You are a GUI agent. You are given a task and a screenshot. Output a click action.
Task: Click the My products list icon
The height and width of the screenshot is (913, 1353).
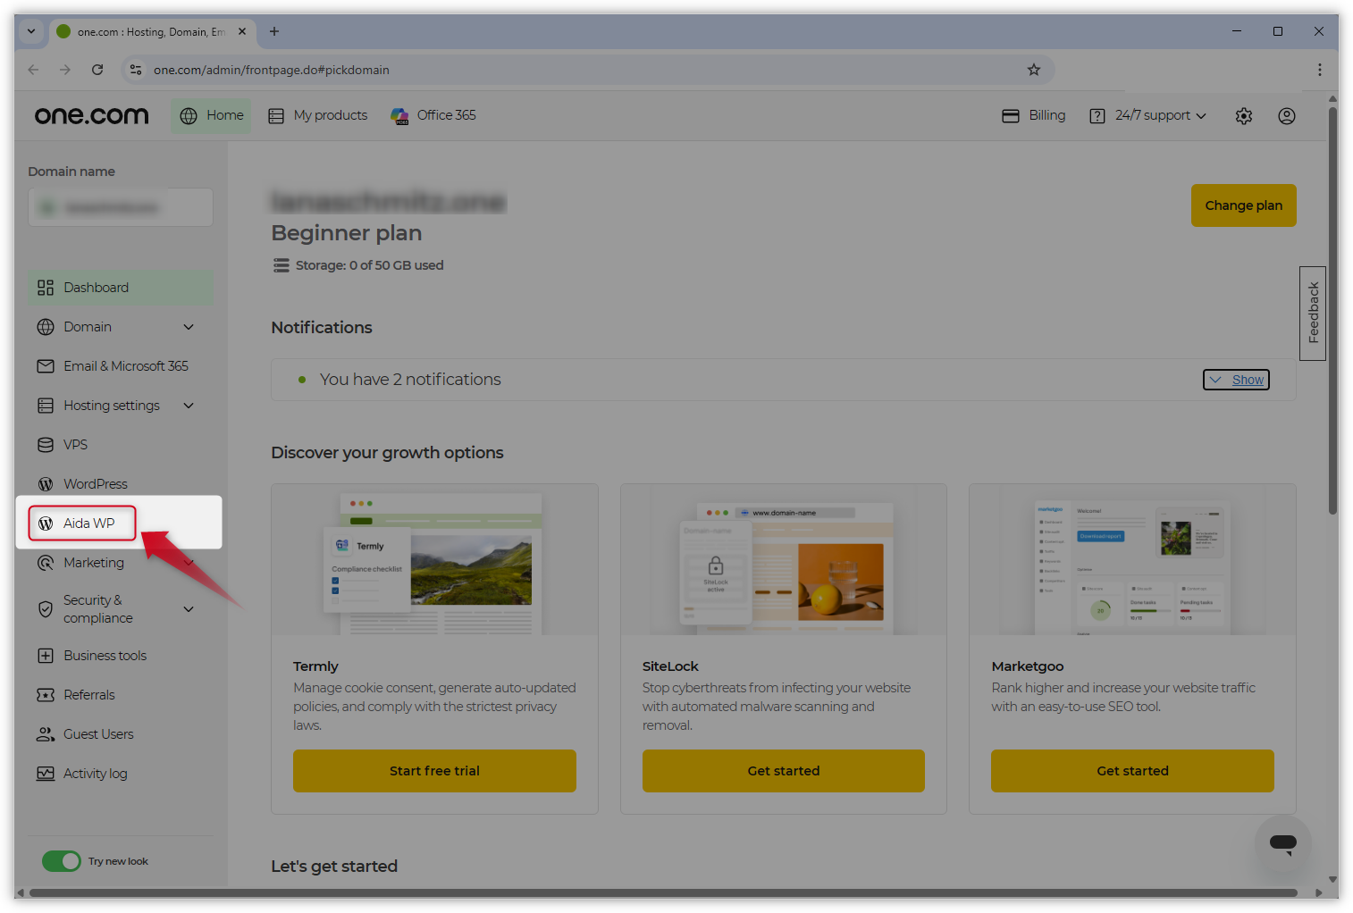(x=276, y=116)
